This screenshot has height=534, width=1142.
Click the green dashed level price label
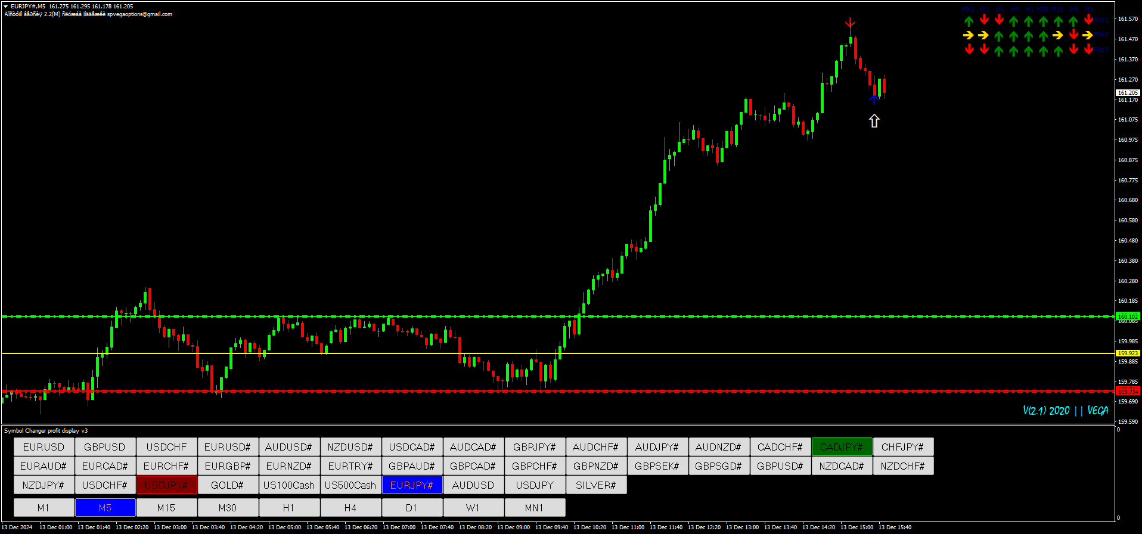pyautogui.click(x=1128, y=316)
